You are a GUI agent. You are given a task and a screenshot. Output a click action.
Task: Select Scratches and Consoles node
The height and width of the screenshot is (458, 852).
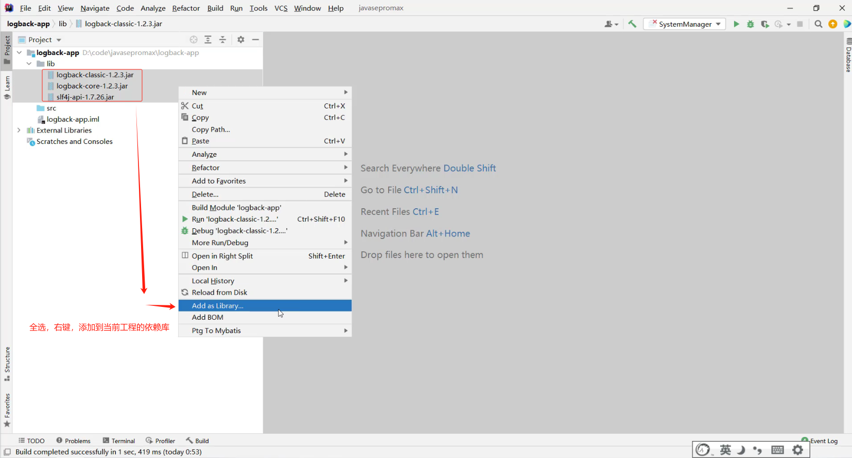coord(69,141)
